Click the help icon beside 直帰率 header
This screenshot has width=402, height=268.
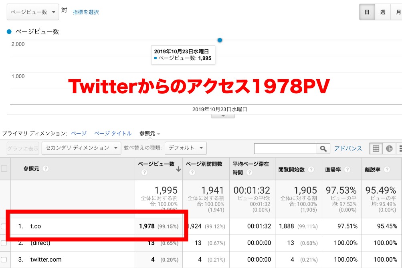point(347,170)
